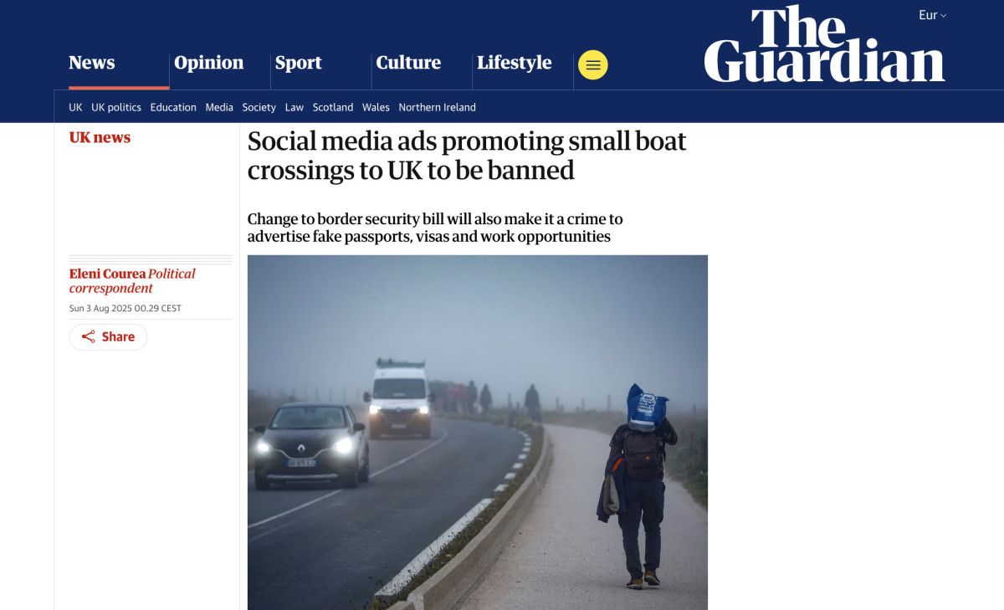
Task: Go to the Culture section
Action: pos(408,63)
